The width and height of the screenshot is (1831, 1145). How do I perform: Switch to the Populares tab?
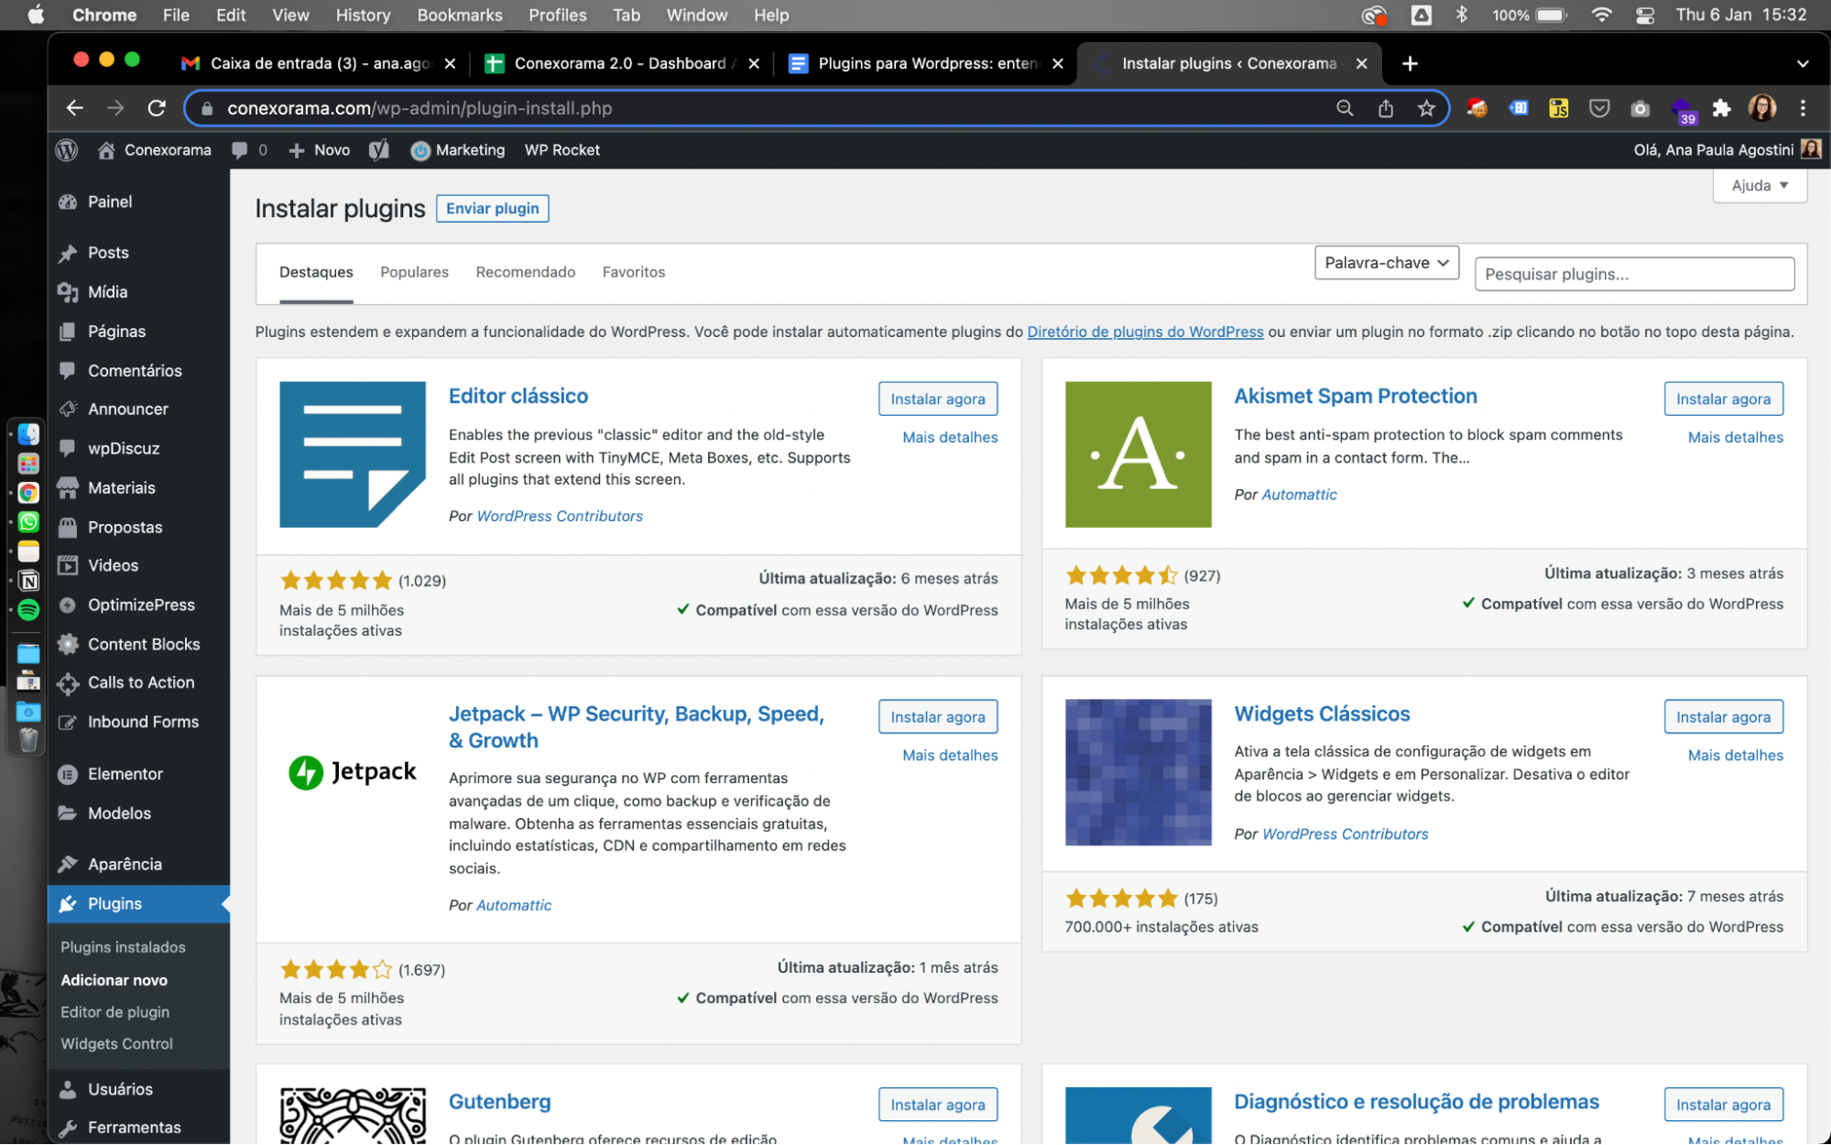414,272
